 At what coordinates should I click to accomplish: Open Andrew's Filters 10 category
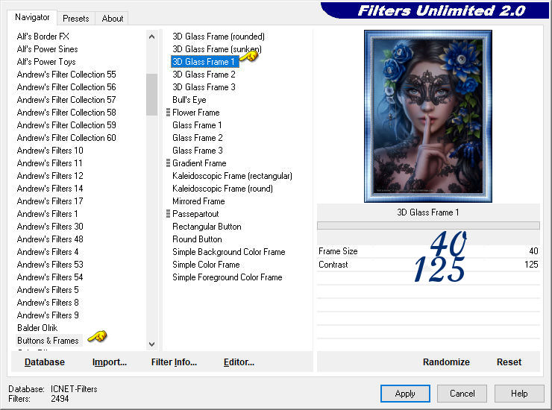(x=50, y=151)
